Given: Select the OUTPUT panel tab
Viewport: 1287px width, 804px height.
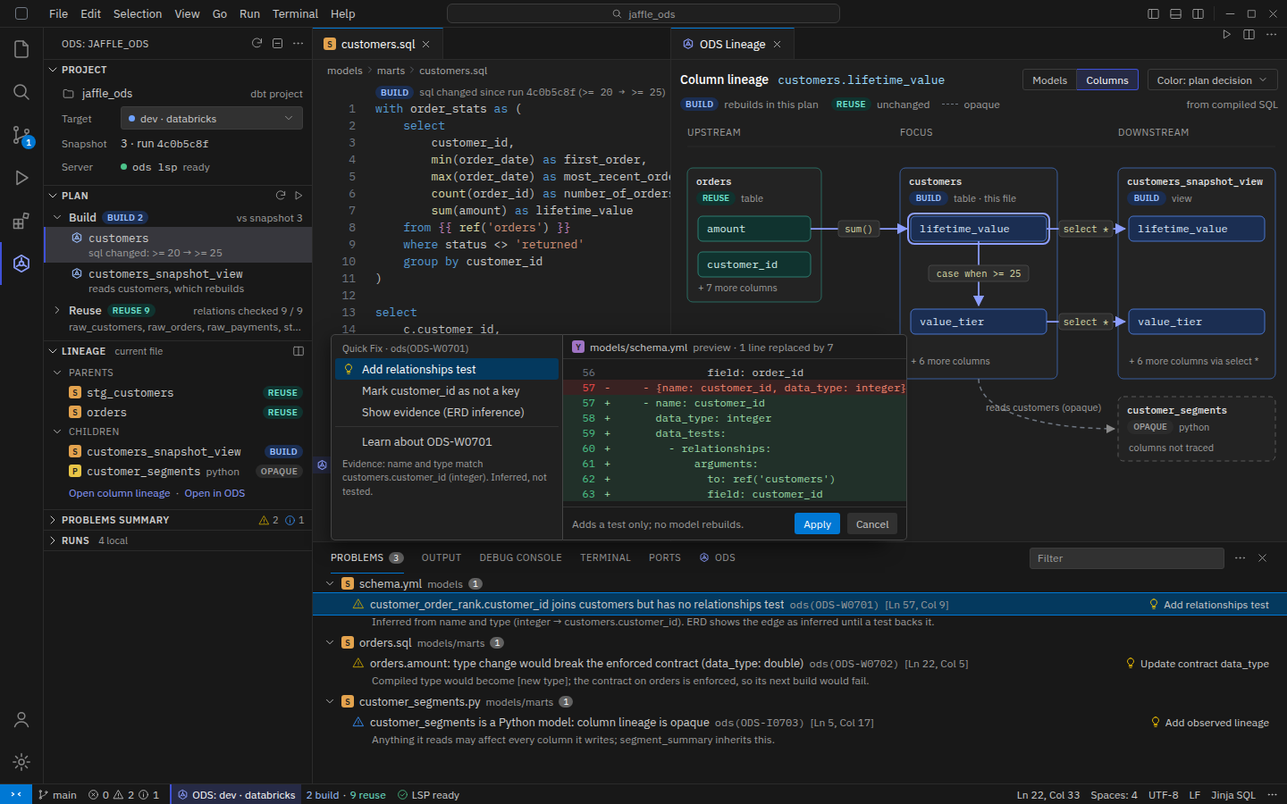Looking at the screenshot, I should coord(442,557).
